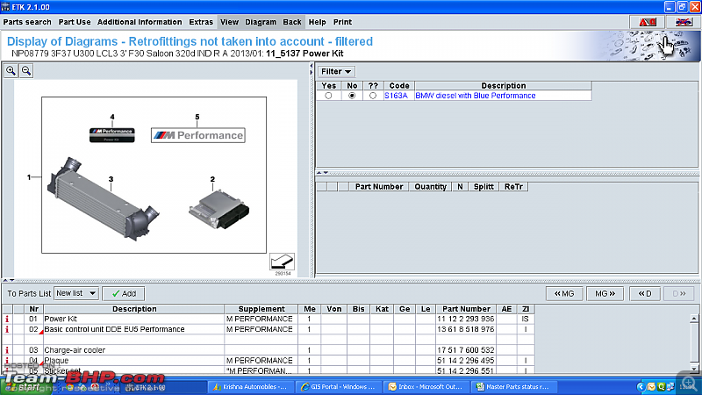The height and width of the screenshot is (395, 702).
Task: Click the Description column header in parts table
Action: point(134,309)
